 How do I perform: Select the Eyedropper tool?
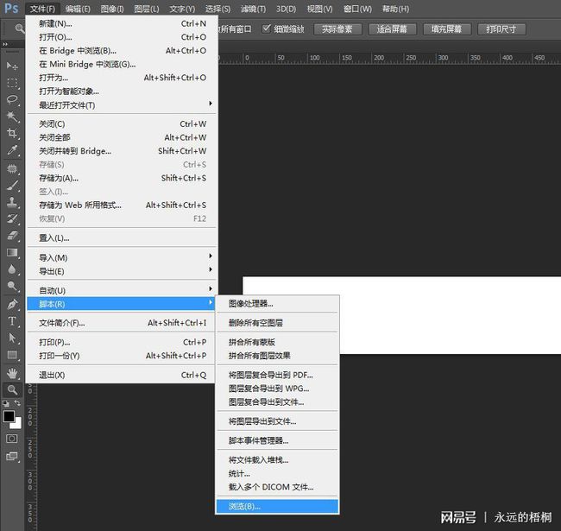click(x=12, y=150)
